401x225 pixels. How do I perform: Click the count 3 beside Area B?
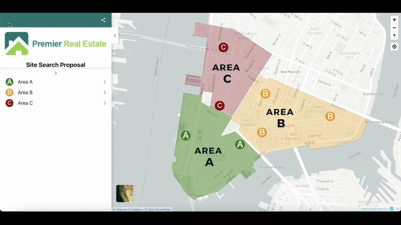(105, 92)
